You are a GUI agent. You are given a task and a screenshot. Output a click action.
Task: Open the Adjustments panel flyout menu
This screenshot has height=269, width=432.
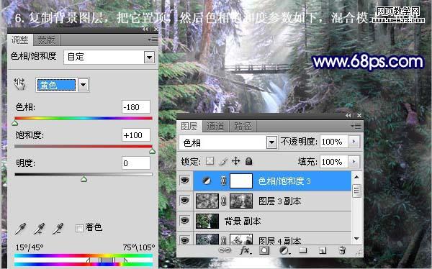tap(153, 40)
